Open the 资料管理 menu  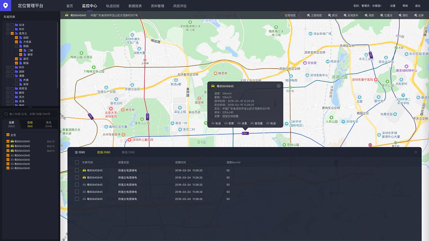158,6
